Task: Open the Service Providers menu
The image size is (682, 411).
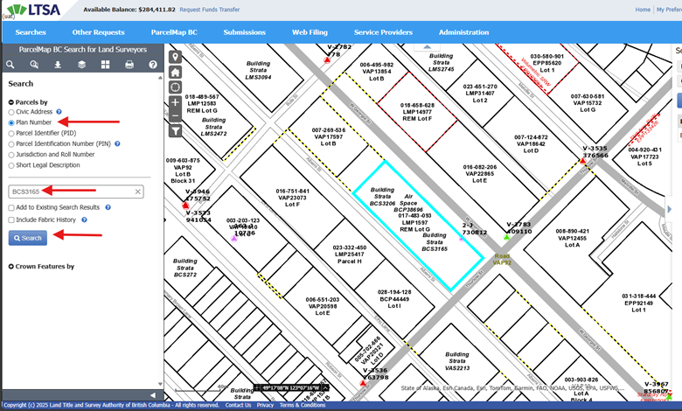Action: click(x=382, y=32)
